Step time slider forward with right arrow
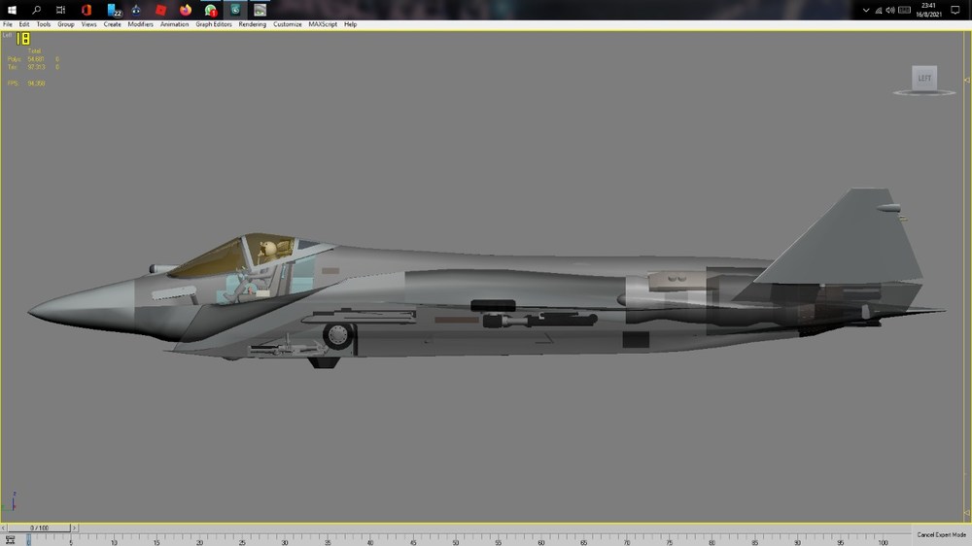This screenshot has height=546, width=972. 74,529
